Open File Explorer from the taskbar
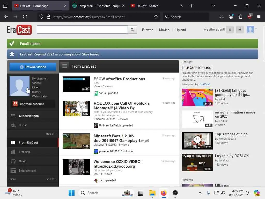 click(x=152, y=193)
